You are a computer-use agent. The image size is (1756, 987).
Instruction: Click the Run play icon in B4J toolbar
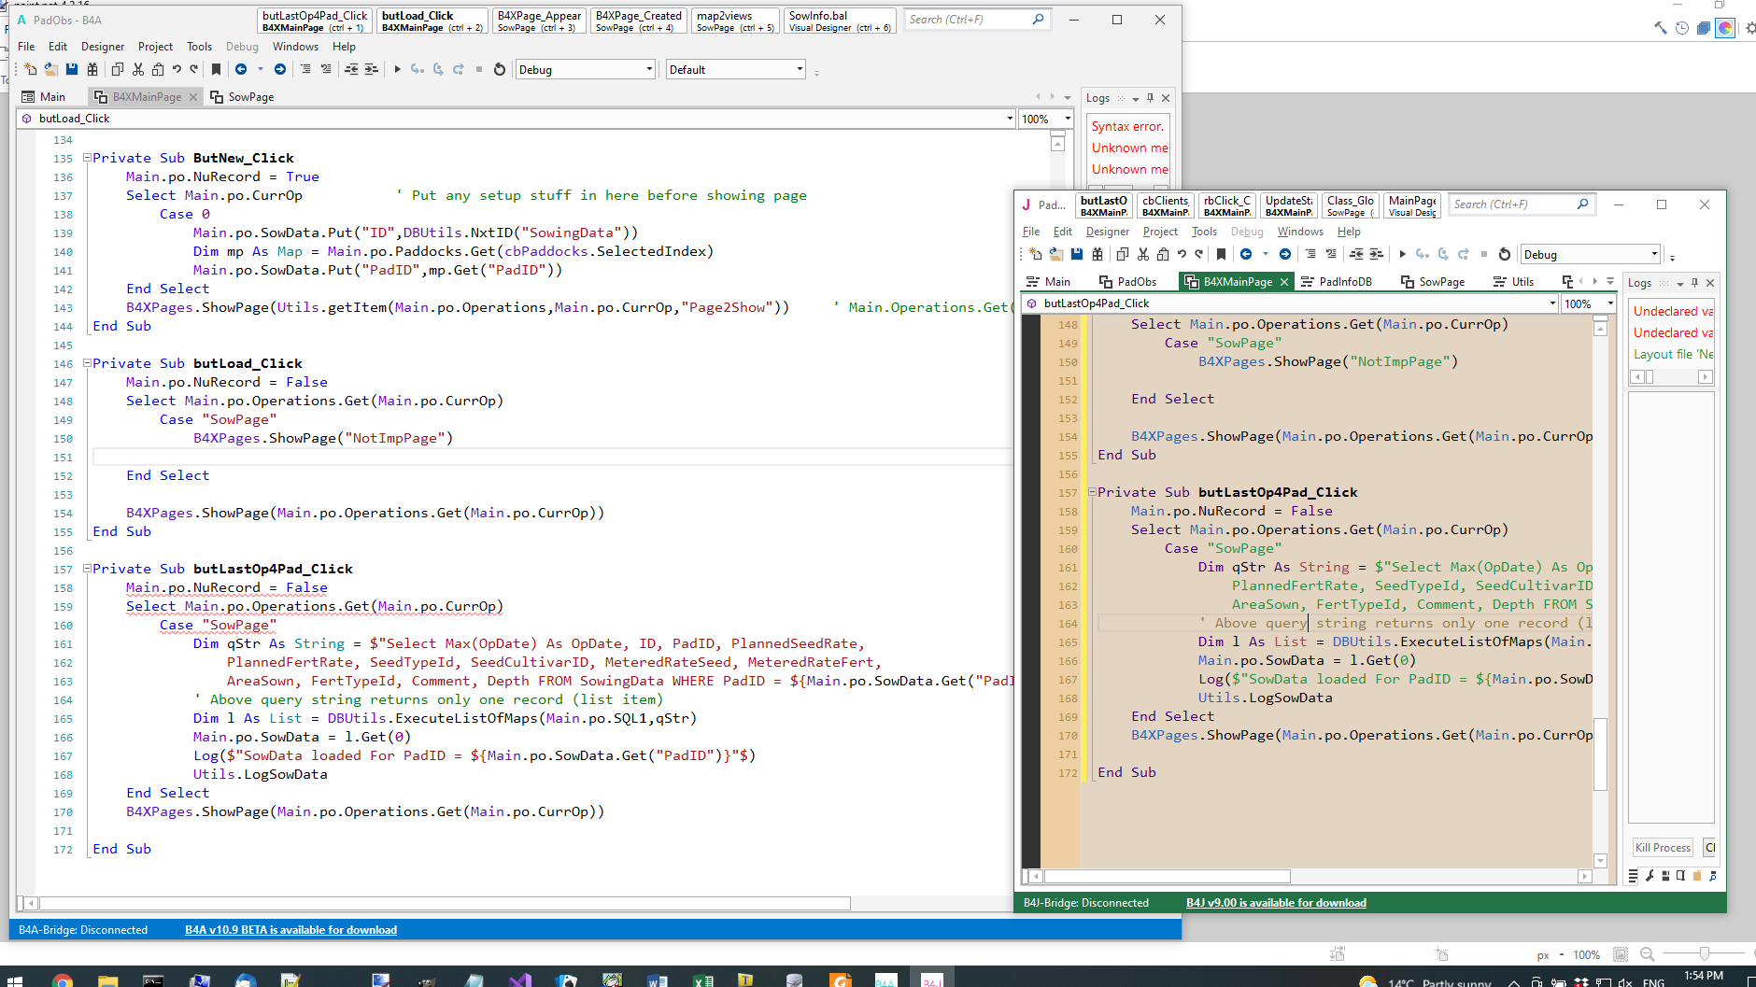point(1402,254)
